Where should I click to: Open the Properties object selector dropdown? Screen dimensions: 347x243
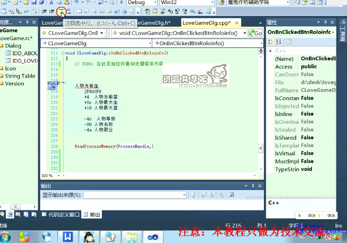(x=333, y=32)
